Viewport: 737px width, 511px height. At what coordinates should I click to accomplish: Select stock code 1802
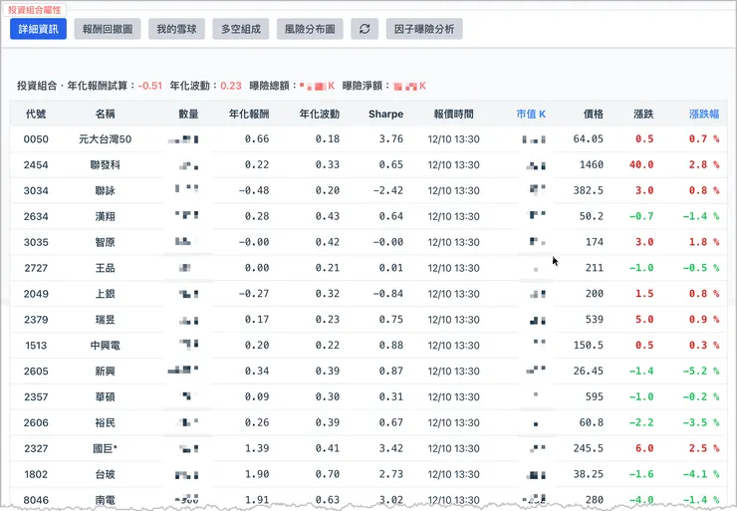[x=36, y=475]
